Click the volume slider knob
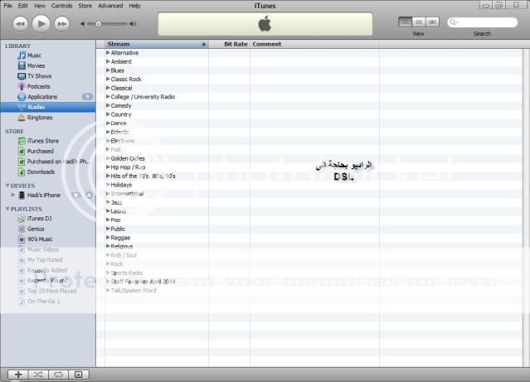This screenshot has width=530, height=382. pyautogui.click(x=99, y=24)
